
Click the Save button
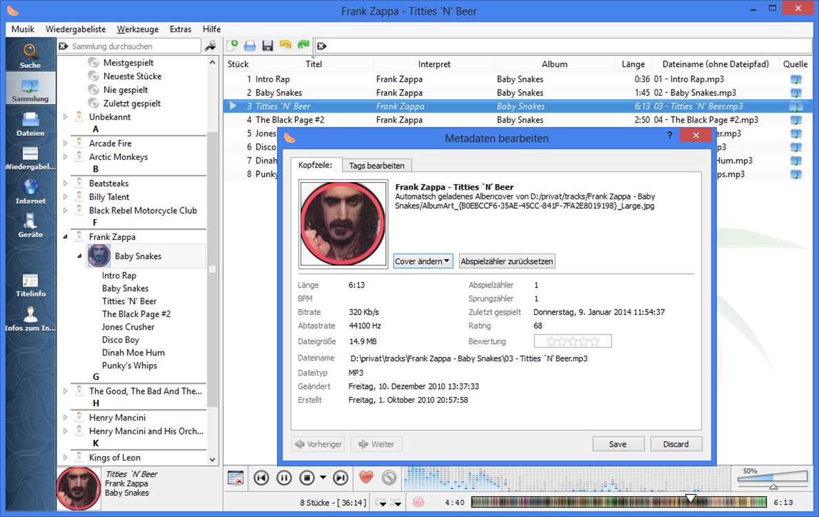[618, 444]
